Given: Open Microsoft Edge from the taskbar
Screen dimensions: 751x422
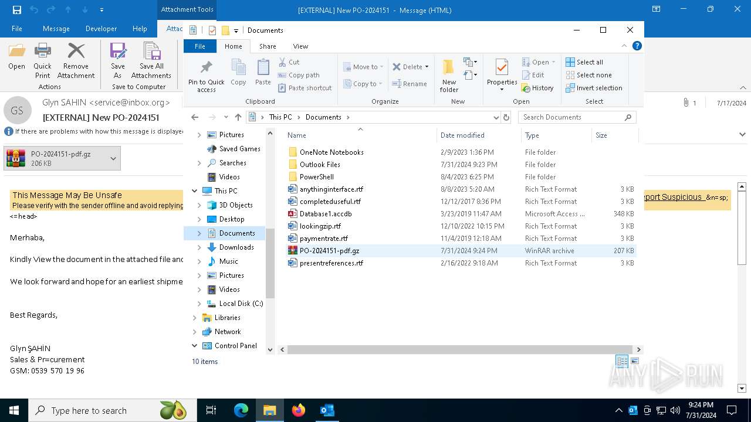Looking at the screenshot, I should [241, 410].
